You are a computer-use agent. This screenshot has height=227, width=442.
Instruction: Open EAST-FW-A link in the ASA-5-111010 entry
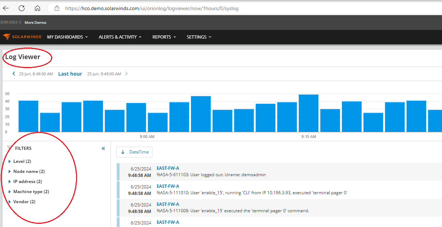pyautogui.click(x=168, y=186)
